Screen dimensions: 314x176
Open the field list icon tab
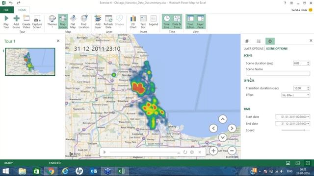click(x=259, y=41)
